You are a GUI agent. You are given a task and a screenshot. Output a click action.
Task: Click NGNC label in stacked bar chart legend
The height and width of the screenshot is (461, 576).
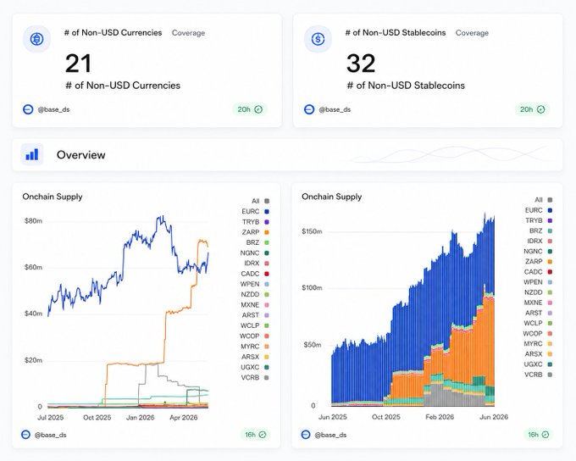click(x=533, y=252)
